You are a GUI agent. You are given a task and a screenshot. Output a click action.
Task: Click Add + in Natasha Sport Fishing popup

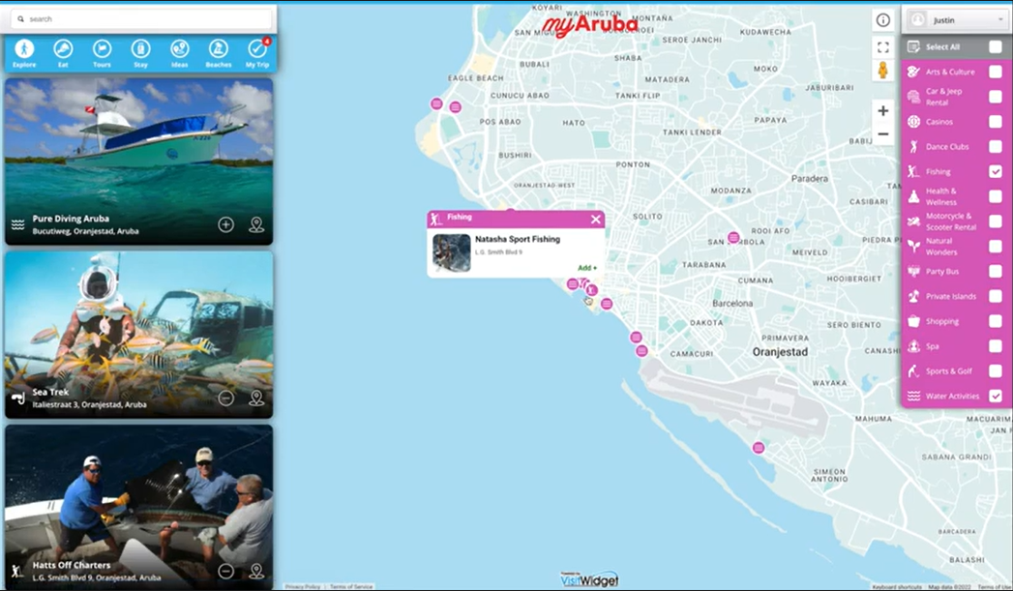pyautogui.click(x=587, y=267)
